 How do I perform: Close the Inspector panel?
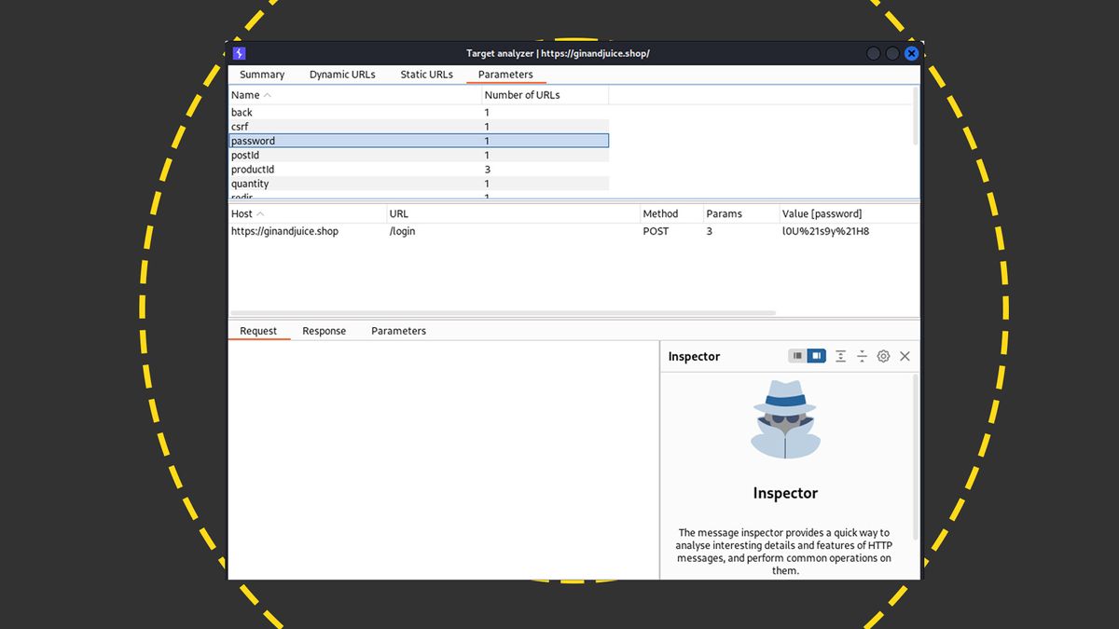(905, 356)
